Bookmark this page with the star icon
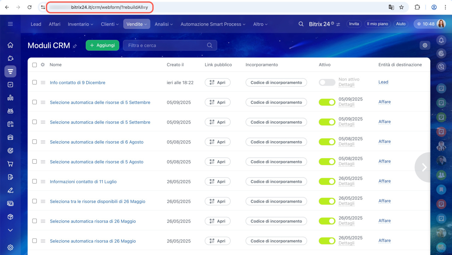The image size is (452, 255). [x=401, y=7]
